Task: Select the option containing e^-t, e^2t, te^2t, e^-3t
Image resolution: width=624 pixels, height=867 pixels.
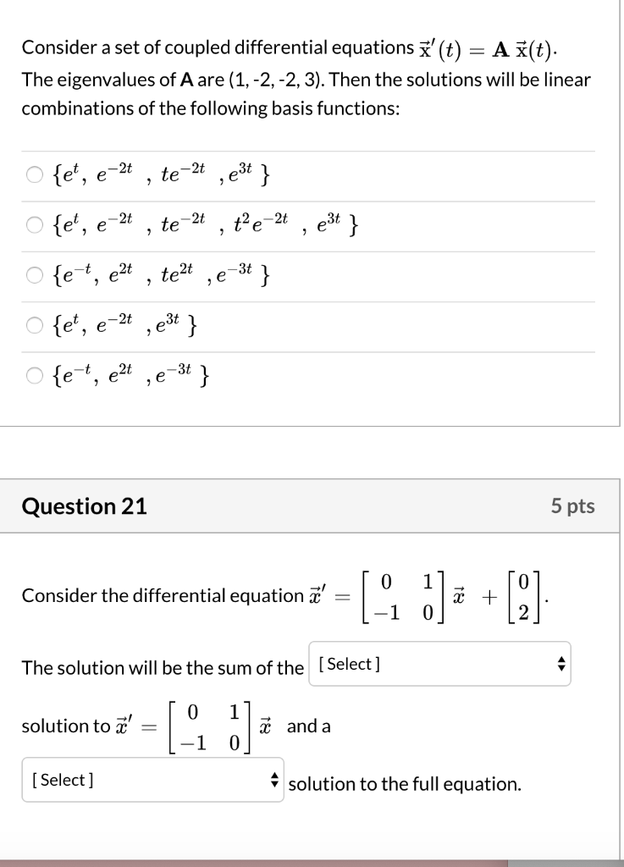Action: [34, 274]
